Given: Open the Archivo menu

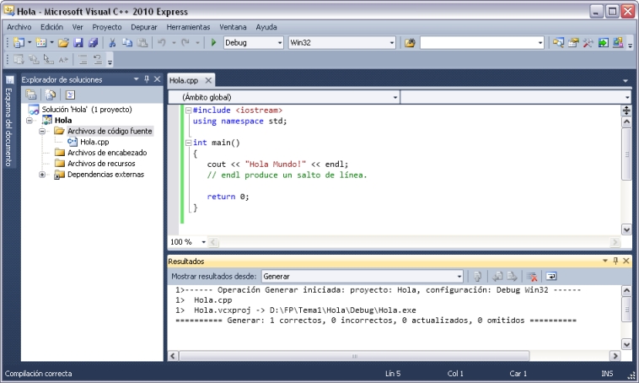Looking at the screenshot, I should click(x=19, y=27).
